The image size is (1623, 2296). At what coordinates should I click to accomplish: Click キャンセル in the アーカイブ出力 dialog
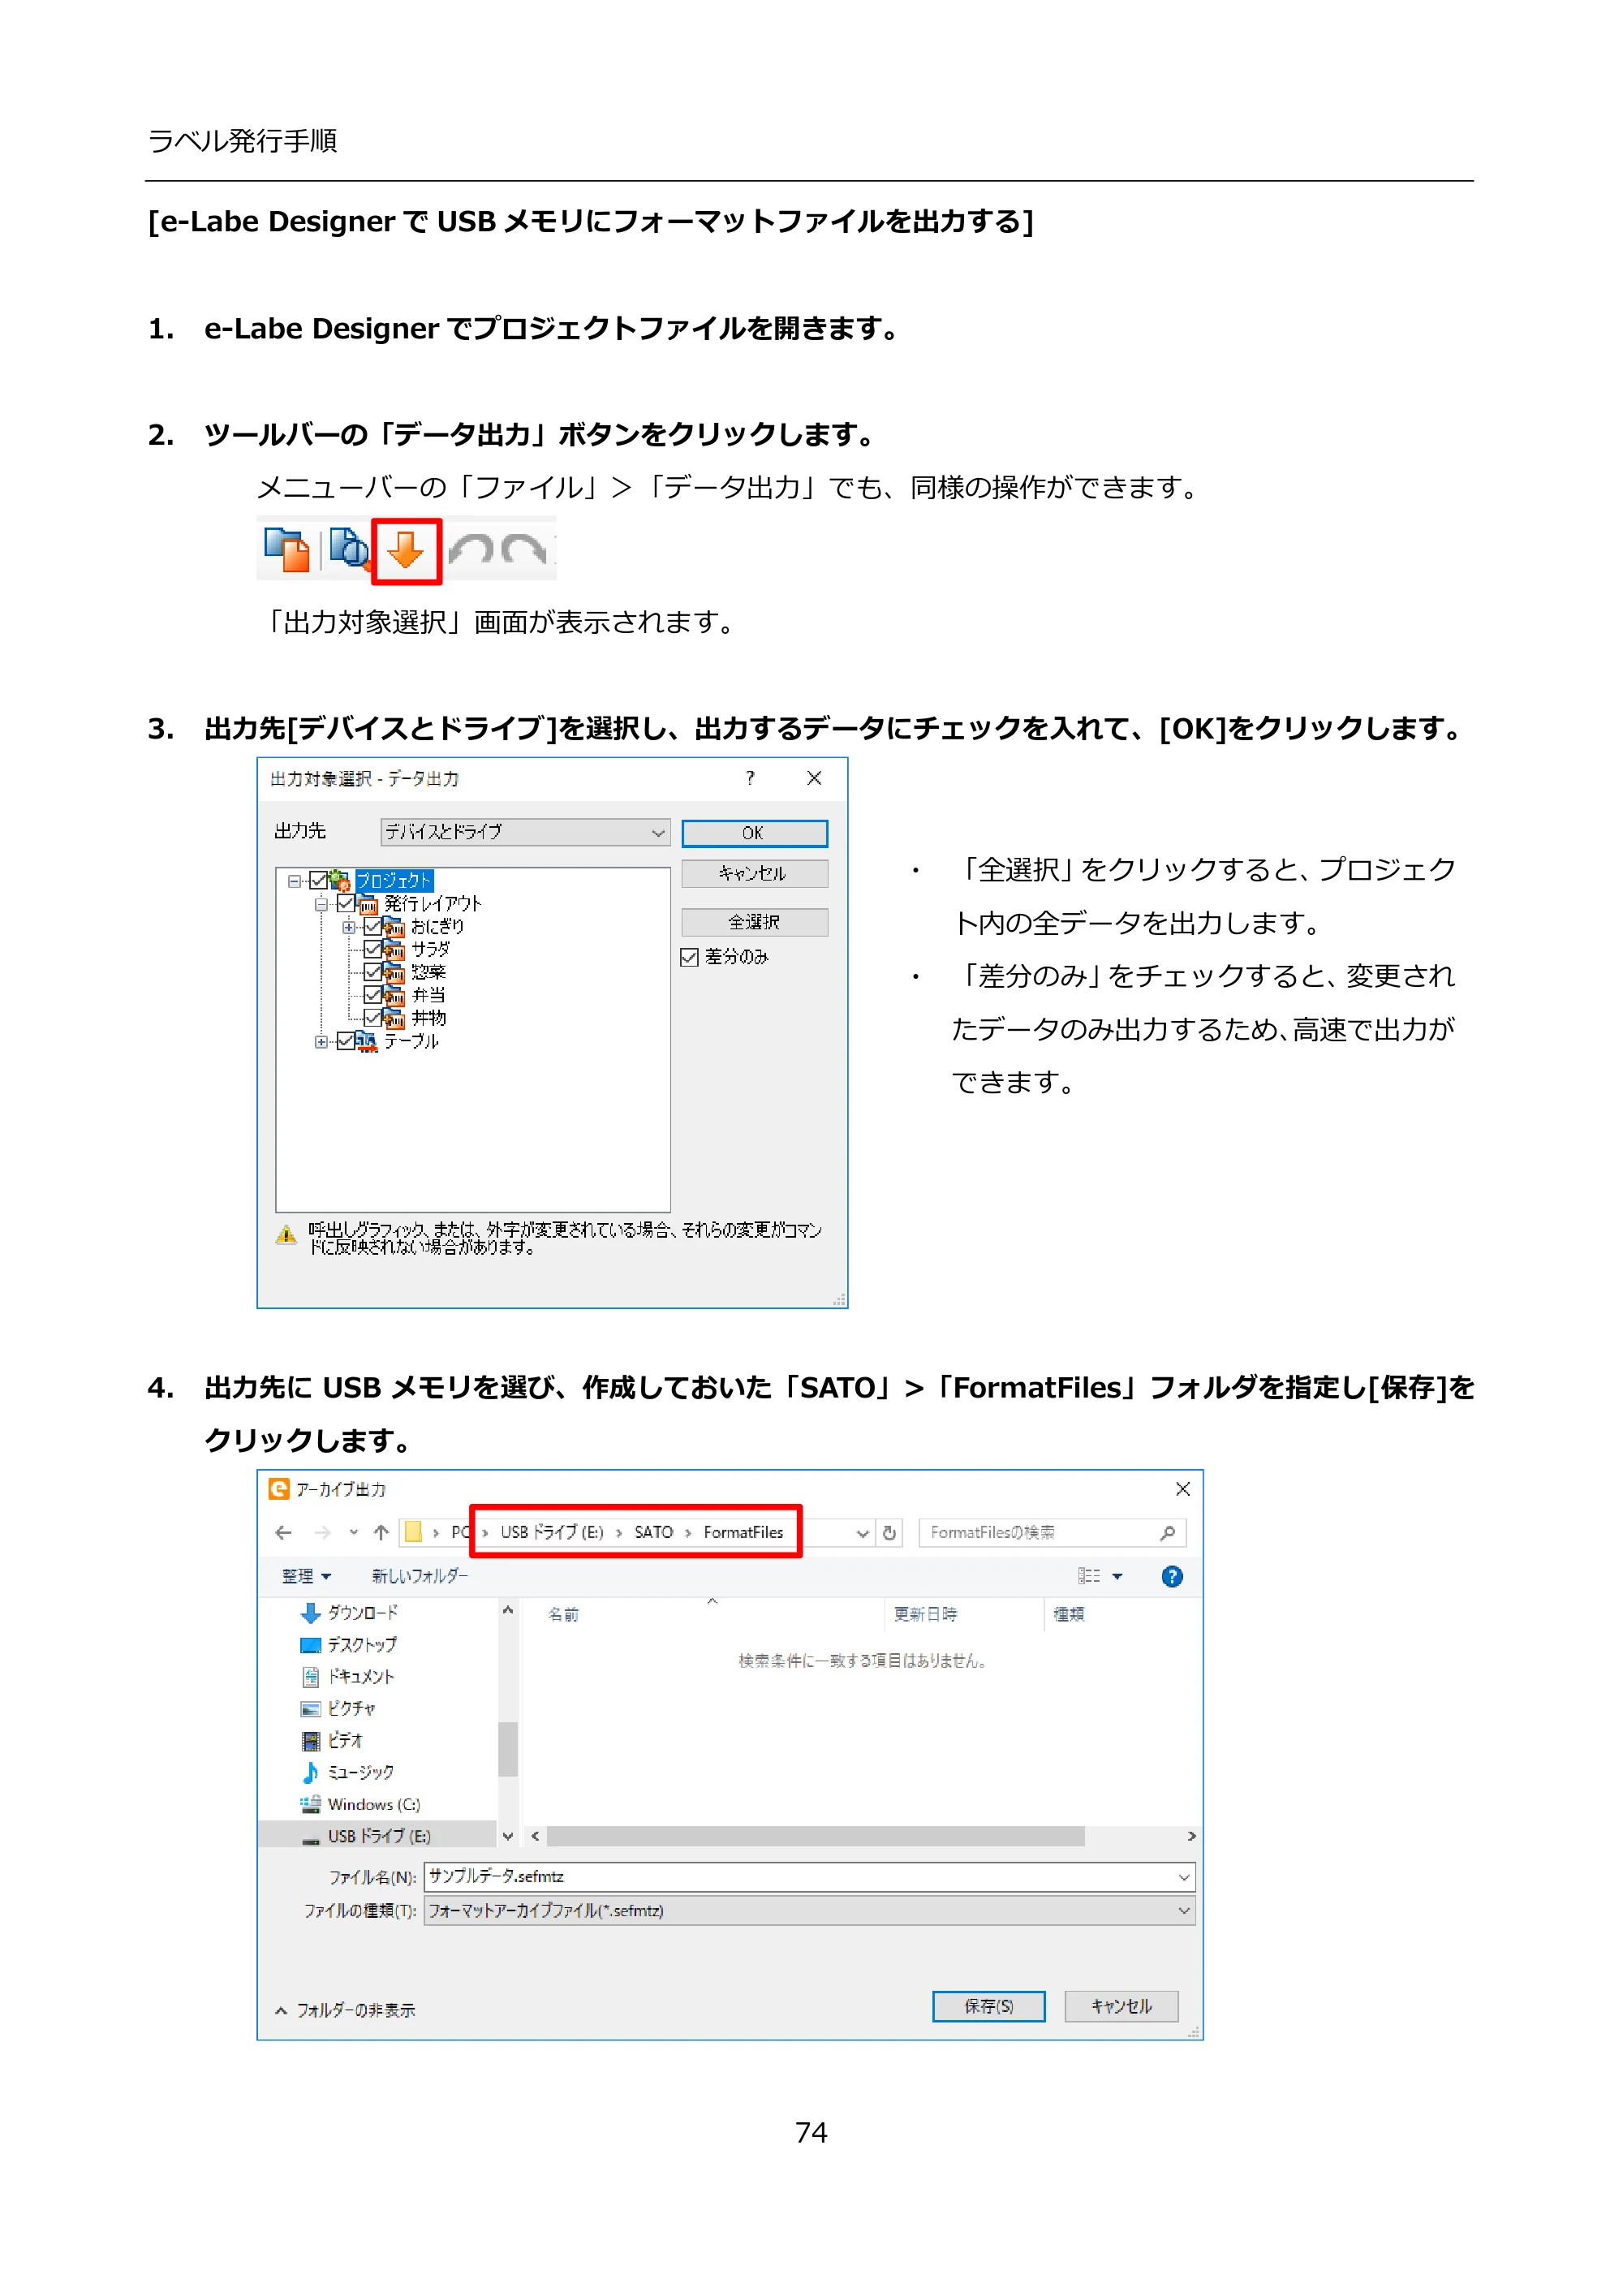point(1121,2006)
